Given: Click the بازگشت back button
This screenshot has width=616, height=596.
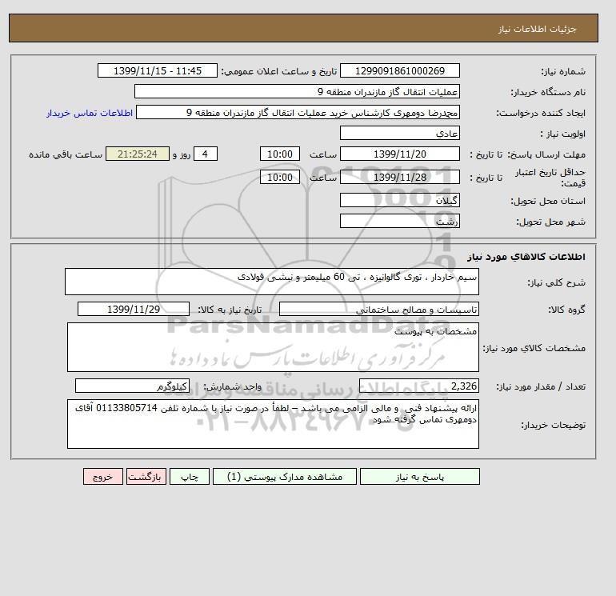Looking at the screenshot, I should (x=146, y=477).
